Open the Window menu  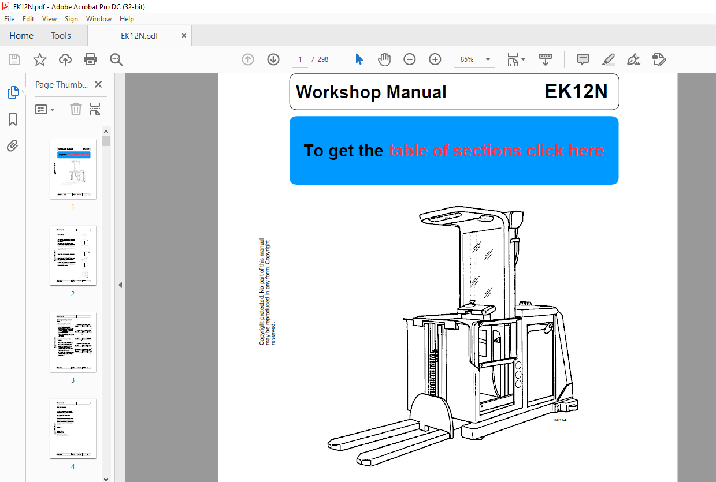[x=99, y=19]
